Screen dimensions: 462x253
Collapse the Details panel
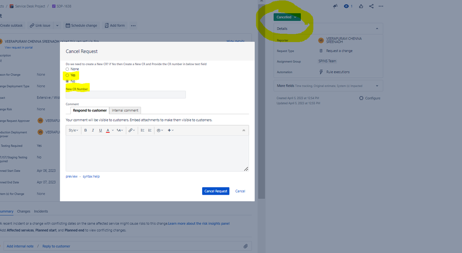click(377, 29)
